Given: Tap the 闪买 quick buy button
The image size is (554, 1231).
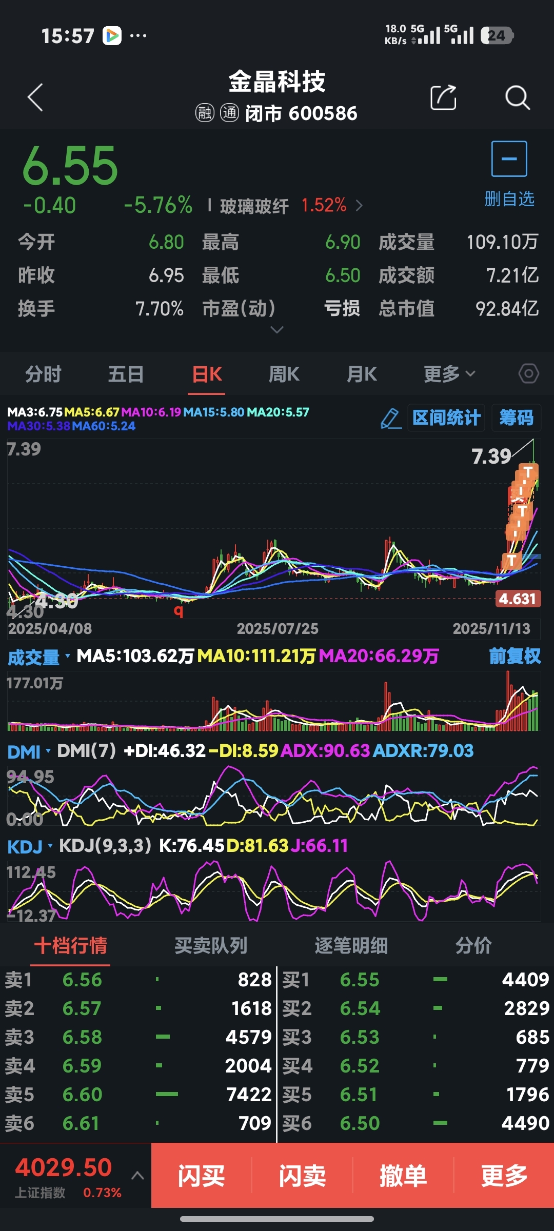Looking at the screenshot, I should [x=201, y=1175].
